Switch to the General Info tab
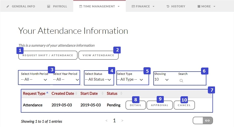The image size is (234, 127). point(21,6)
